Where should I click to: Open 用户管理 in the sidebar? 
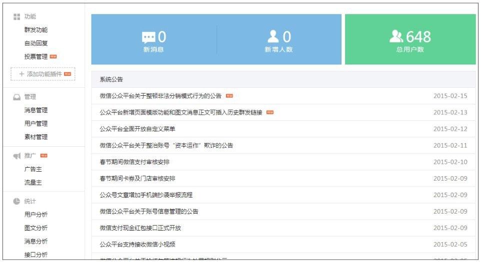36,124
